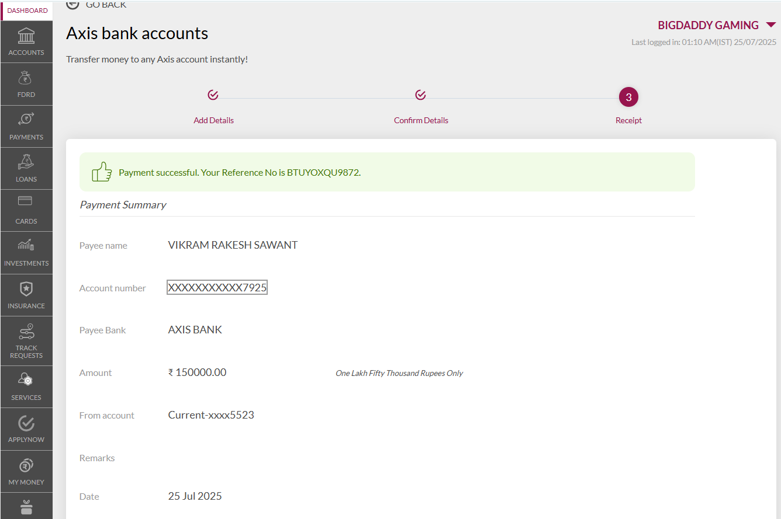
Task: Open Investments via the chart icon
Action: [26, 245]
